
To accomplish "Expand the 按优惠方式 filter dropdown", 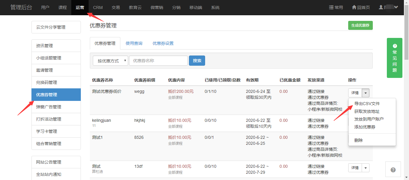I will [110, 61].
